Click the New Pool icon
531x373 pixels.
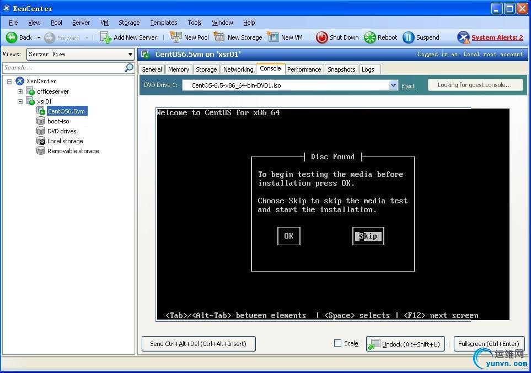coord(176,37)
